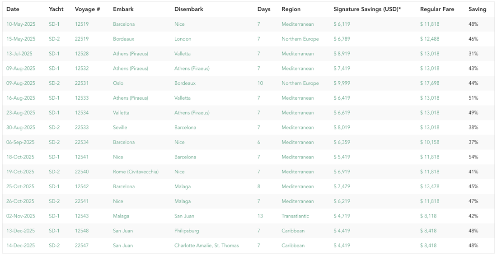Click the Signature Savings (USD)* column header
This screenshot has width=497, height=255.
[x=367, y=9]
